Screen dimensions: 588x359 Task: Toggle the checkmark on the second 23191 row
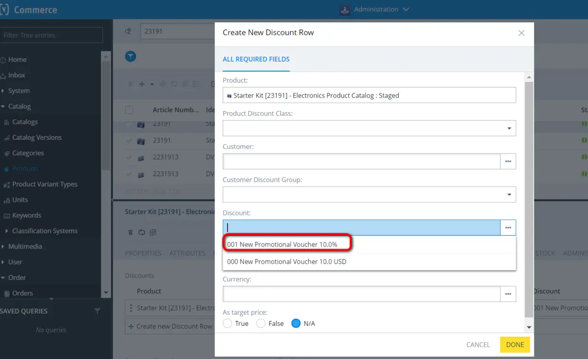(129, 141)
